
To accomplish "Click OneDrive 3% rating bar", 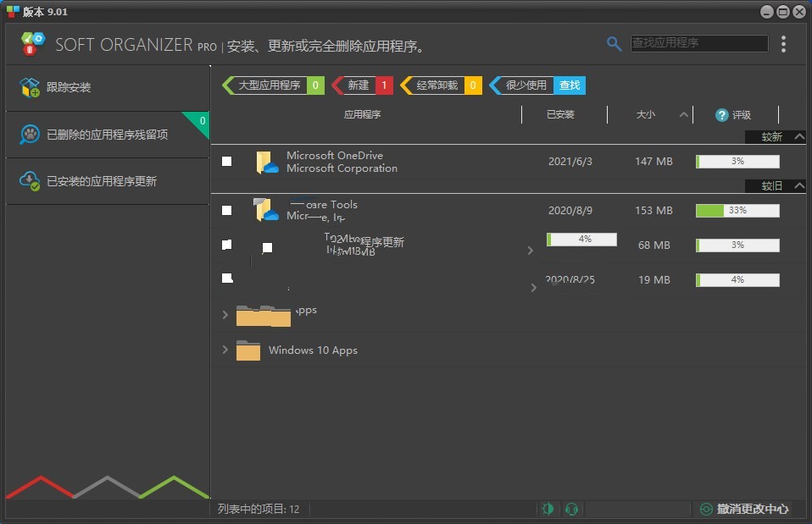I will pos(737,162).
